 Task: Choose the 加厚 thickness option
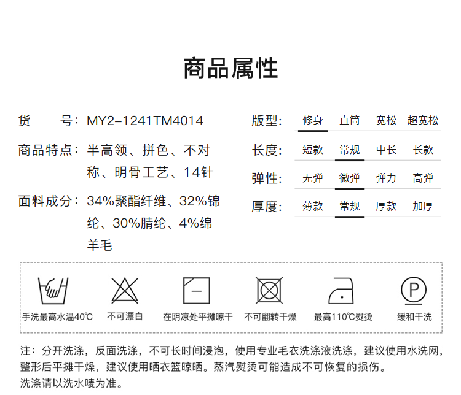tap(423, 207)
